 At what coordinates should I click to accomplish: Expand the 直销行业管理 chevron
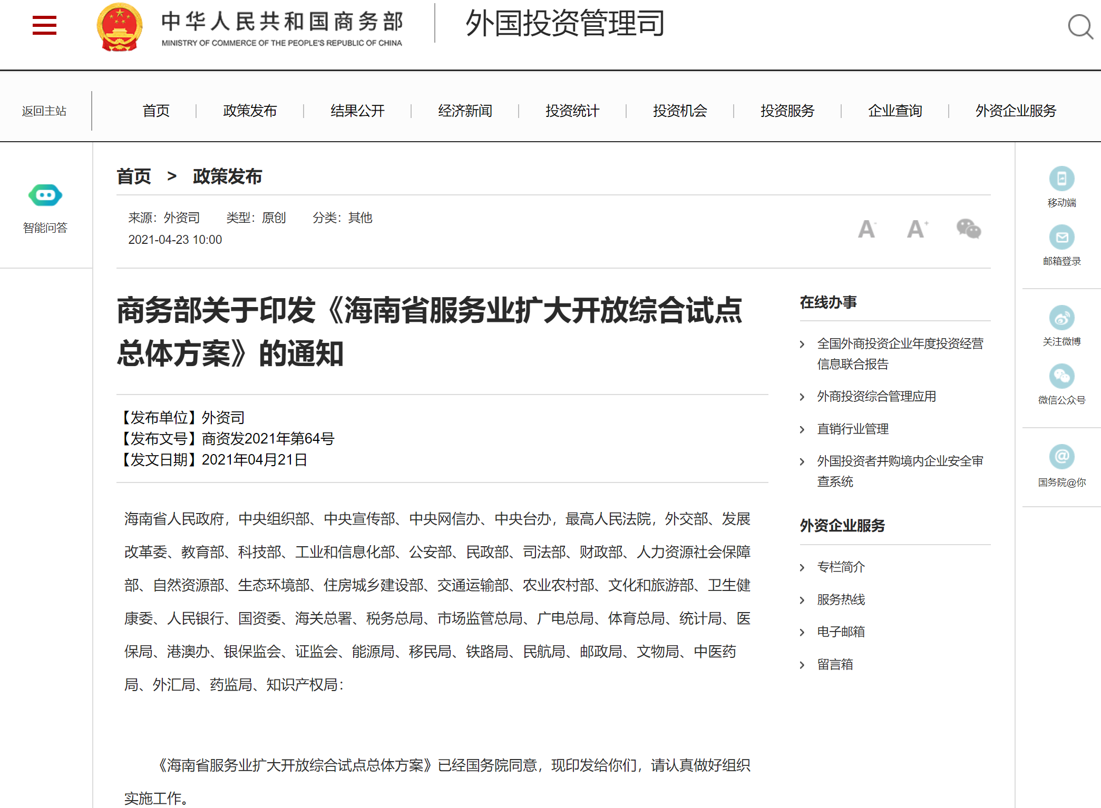(x=802, y=430)
